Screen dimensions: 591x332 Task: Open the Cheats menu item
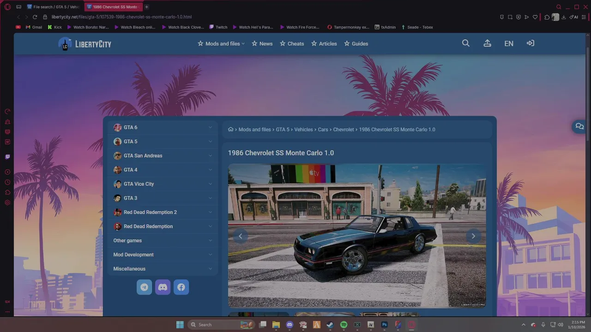click(292, 44)
